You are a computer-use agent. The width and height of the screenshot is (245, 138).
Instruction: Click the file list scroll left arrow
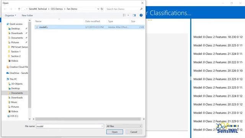point(34,119)
